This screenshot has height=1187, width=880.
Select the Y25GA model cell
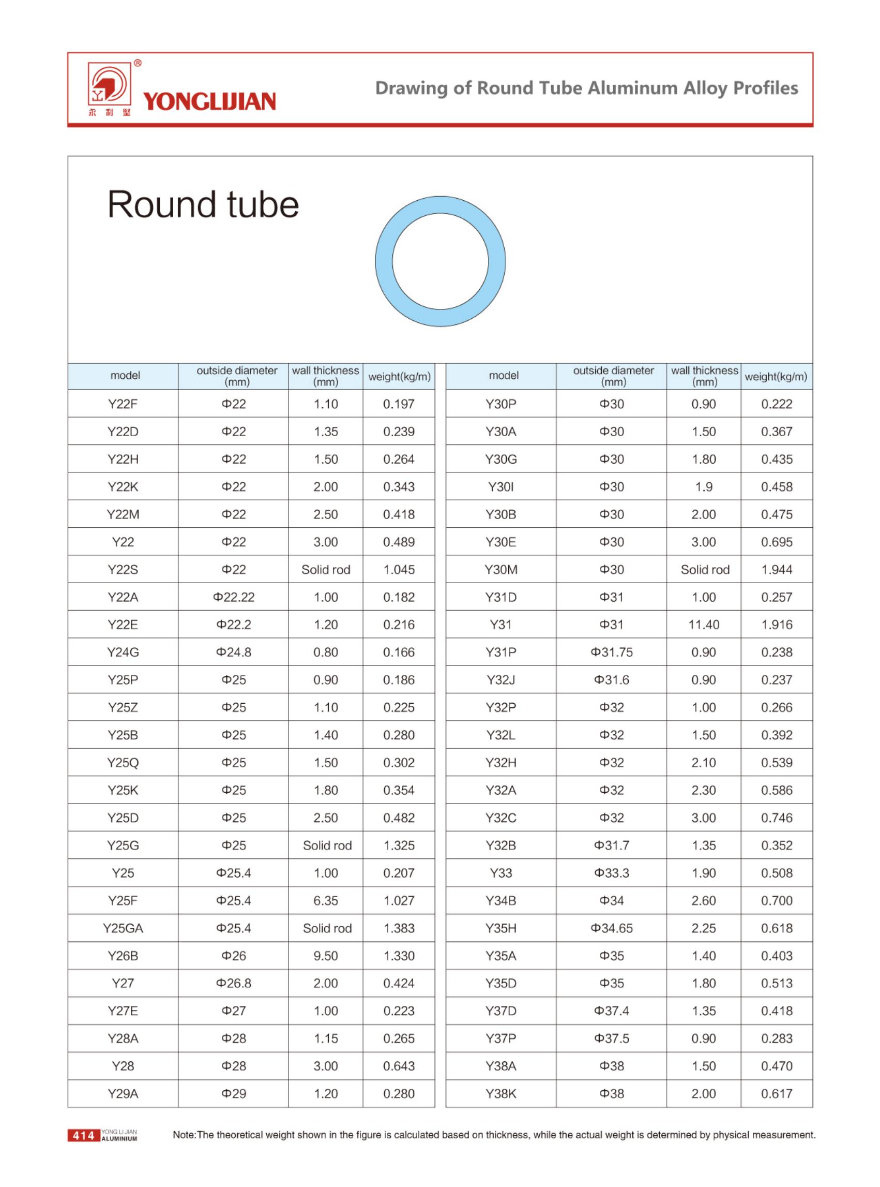(123, 928)
